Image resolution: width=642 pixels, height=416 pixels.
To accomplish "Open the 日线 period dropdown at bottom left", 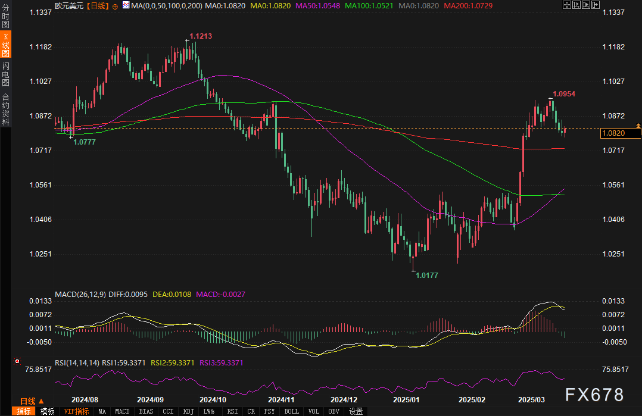I will pos(30,401).
